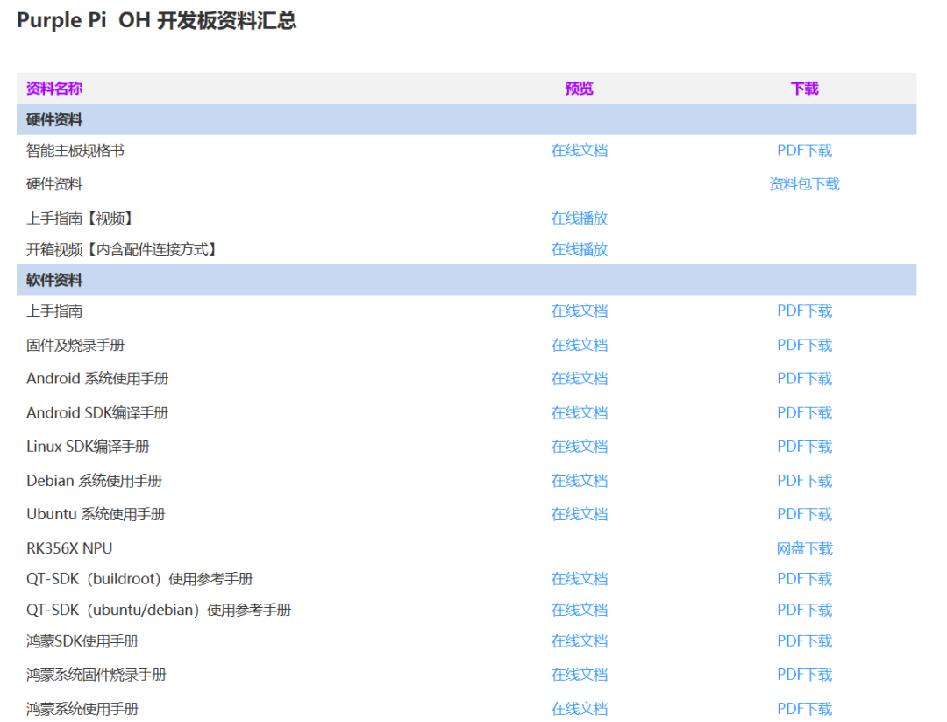Download PDF for QT-SDK (buildroot) 手册
The height and width of the screenshot is (722, 947).
pyautogui.click(x=804, y=579)
